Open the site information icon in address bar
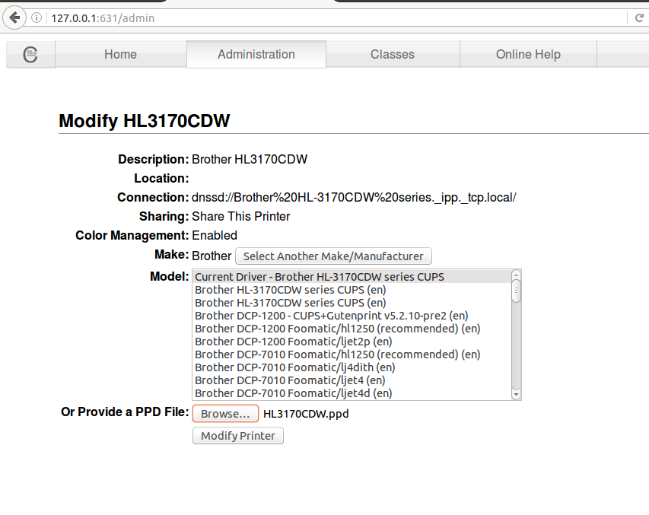Image resolution: width=649 pixels, height=515 pixels. pyautogui.click(x=37, y=17)
